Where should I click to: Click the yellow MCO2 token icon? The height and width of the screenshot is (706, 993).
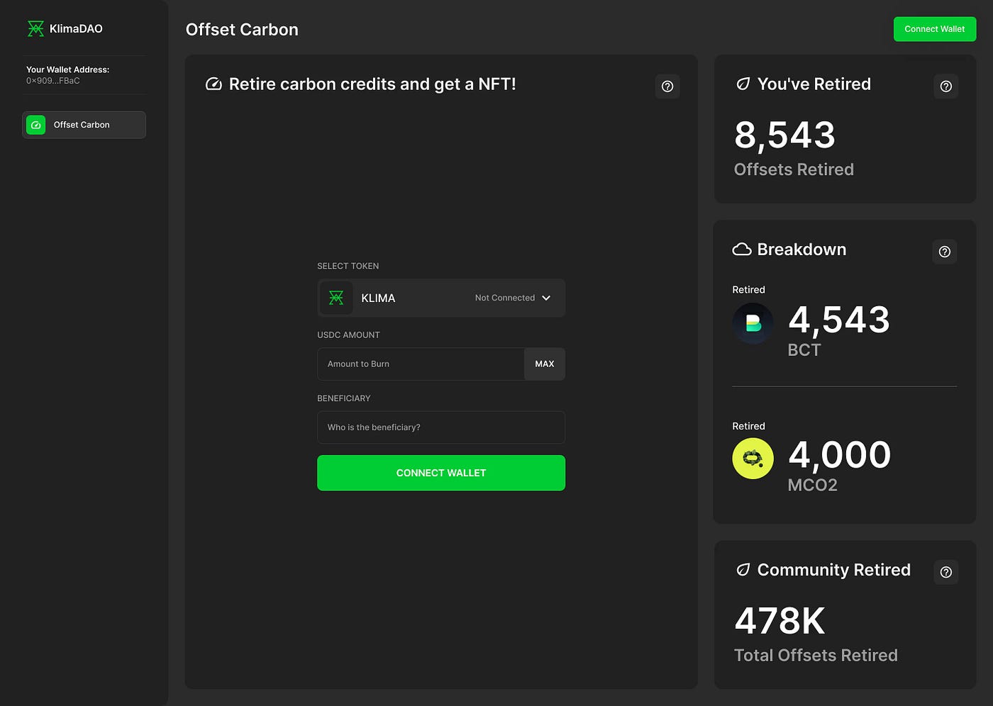(x=753, y=459)
